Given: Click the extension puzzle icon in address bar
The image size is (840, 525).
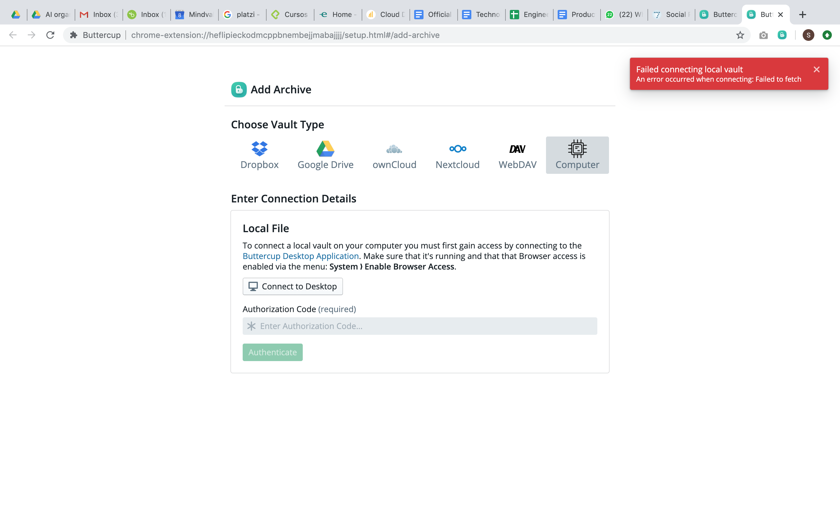Looking at the screenshot, I should click(x=73, y=35).
